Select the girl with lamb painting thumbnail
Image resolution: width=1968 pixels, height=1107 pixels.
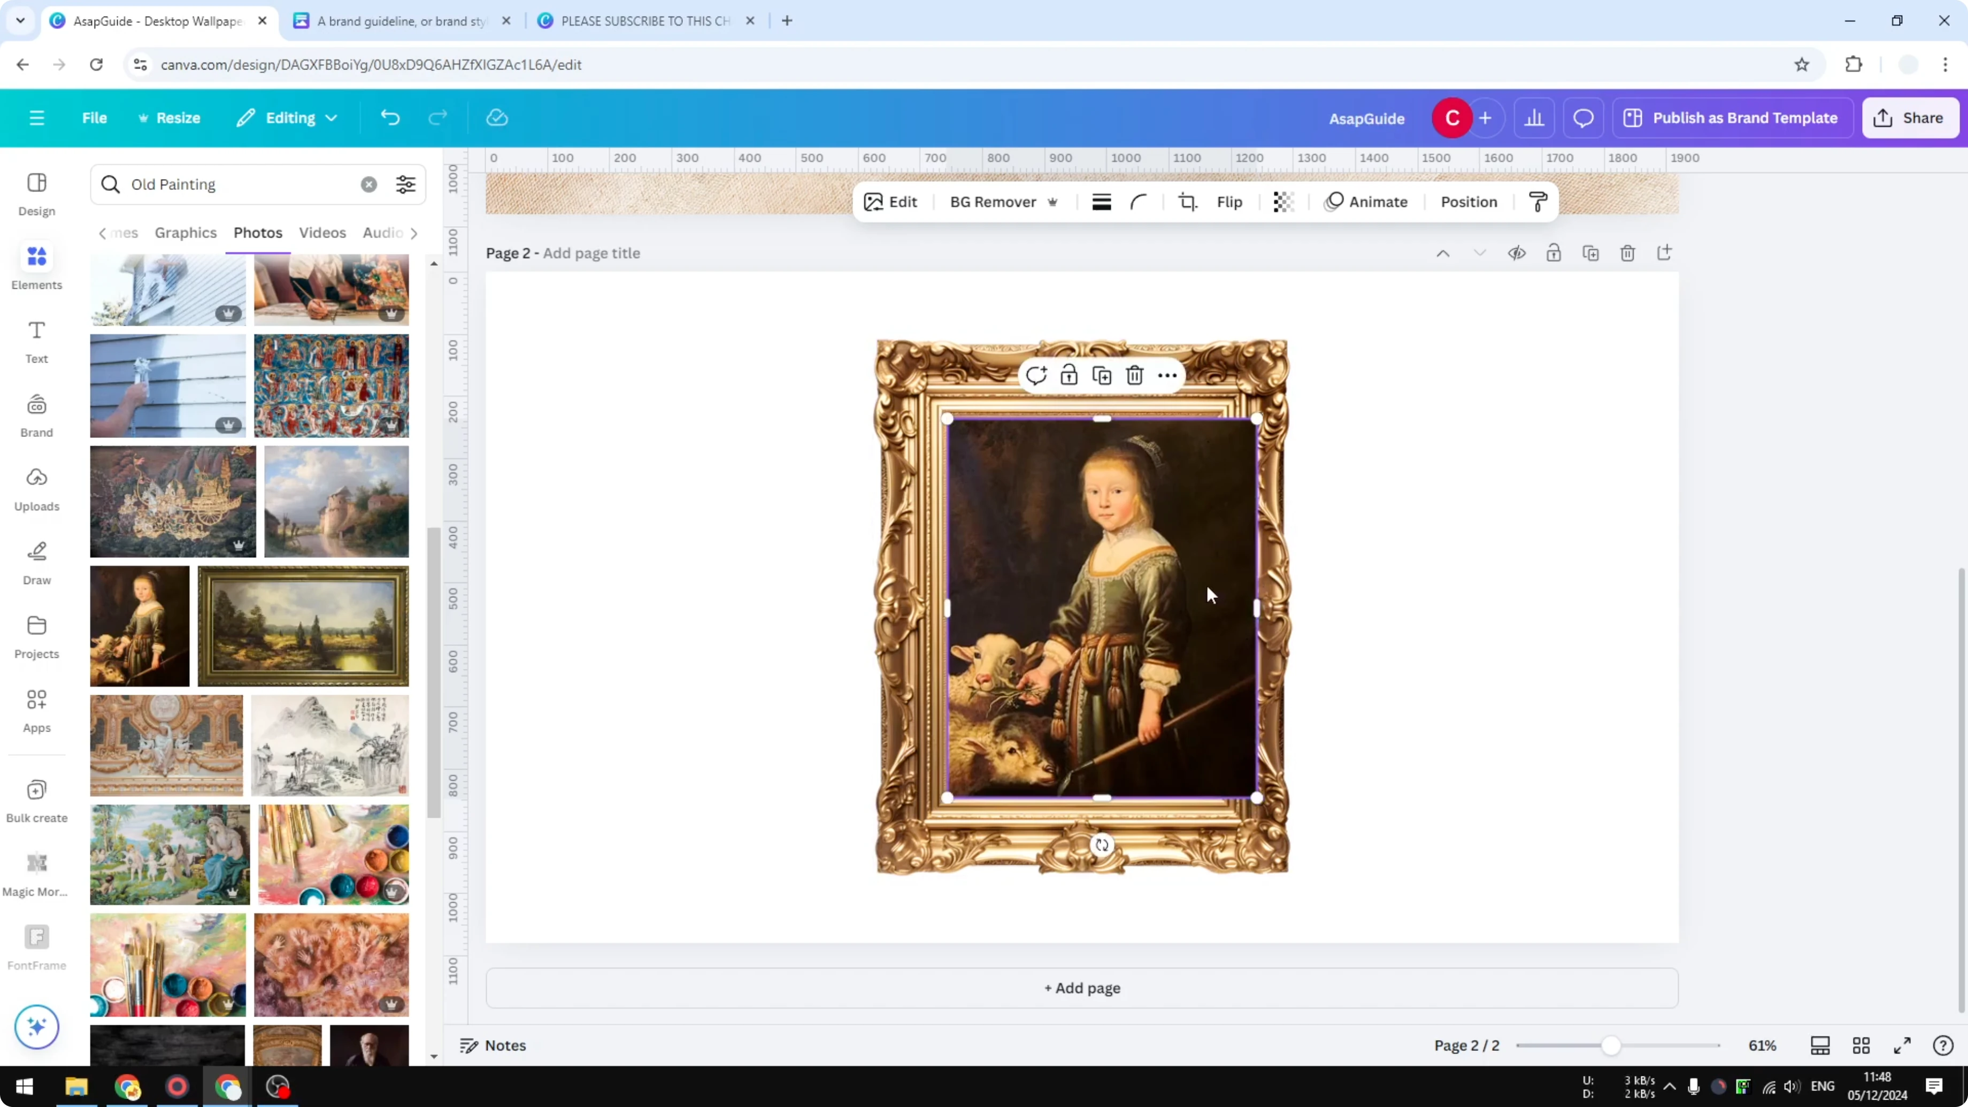pyautogui.click(x=139, y=625)
